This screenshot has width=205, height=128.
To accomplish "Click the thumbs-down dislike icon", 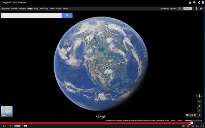I will pos(194,3).
